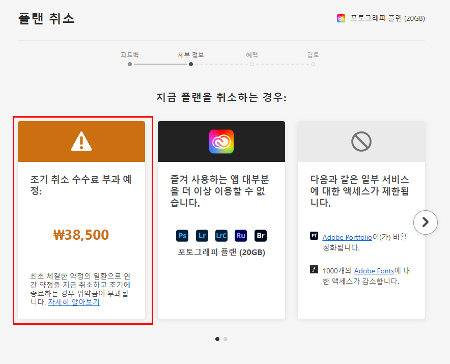The width and height of the screenshot is (450, 364).
Task: Click the orange warning triangle icon
Action: [x=81, y=141]
